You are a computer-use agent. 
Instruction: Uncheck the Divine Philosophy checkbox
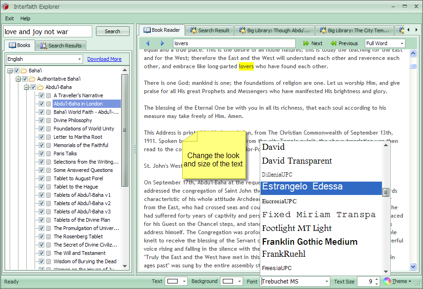pos(42,120)
